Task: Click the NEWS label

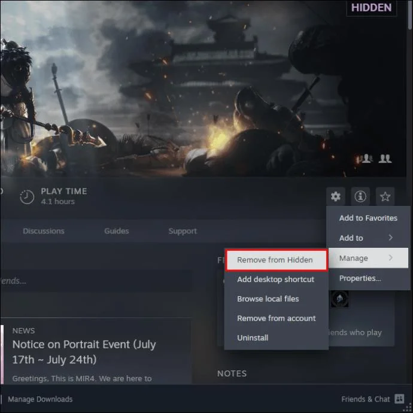Action: pyautogui.click(x=23, y=331)
